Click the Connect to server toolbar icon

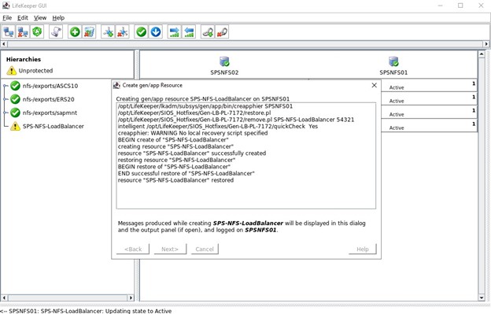pyautogui.click(x=9, y=32)
